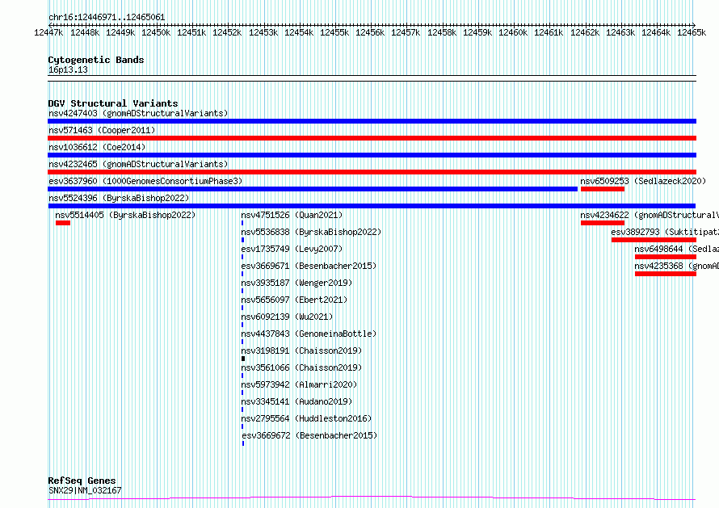Open nsv4247403 gnomAD variant label
Viewport: 719px width, 508px height.
click(x=138, y=113)
